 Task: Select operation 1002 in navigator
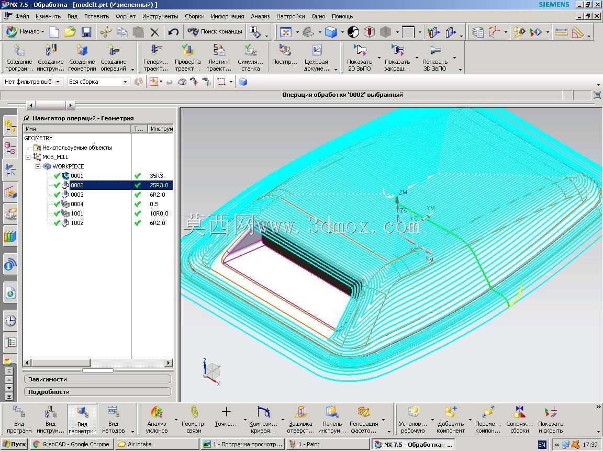point(77,223)
